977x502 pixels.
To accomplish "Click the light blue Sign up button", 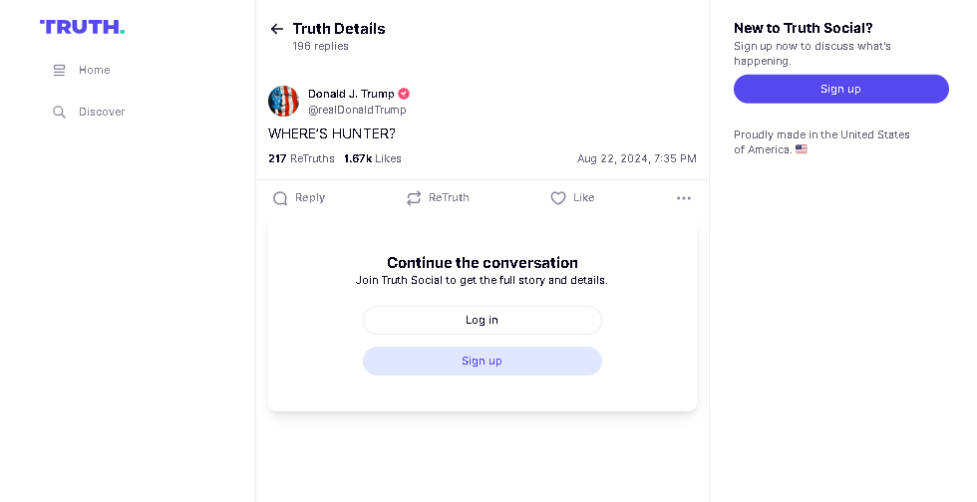I will click(x=483, y=362).
